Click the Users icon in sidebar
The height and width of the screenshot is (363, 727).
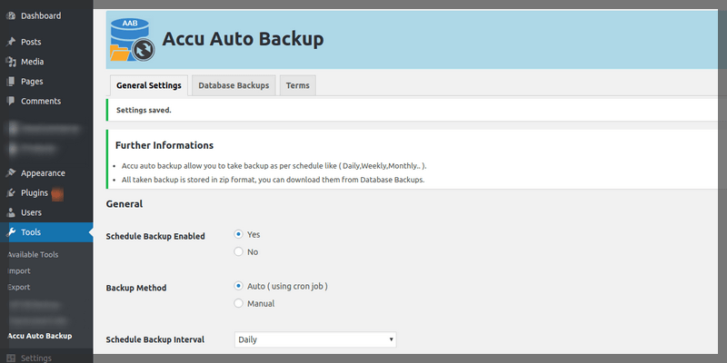pos(10,212)
